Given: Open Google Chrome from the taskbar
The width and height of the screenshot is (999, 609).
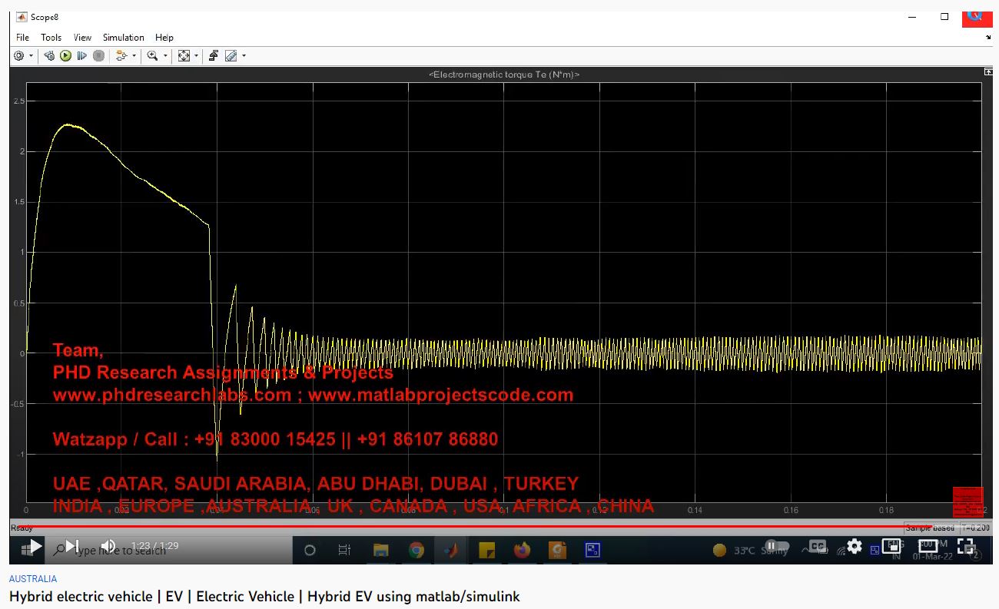Looking at the screenshot, I should 416,550.
